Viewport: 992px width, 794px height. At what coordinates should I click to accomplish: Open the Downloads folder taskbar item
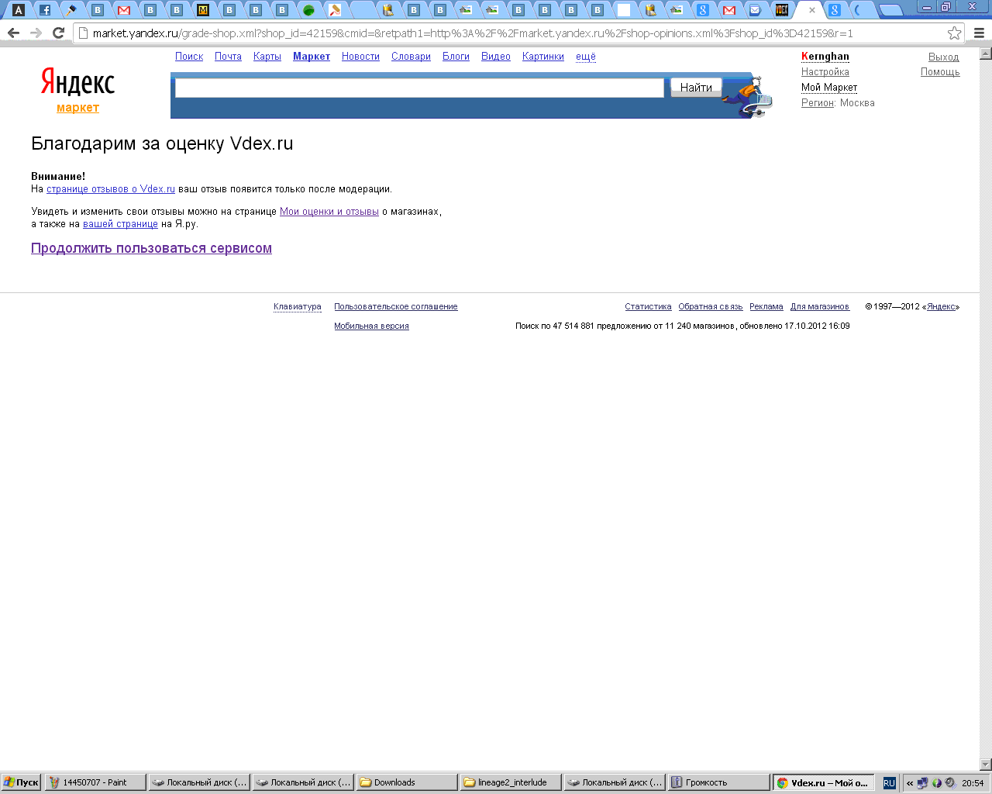coord(407,782)
